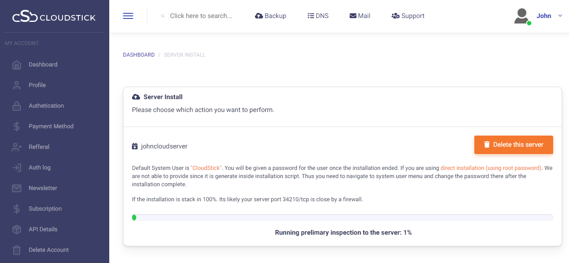Viewport: 569px width, 263px height.
Task: Expand the John user dropdown arrow
Action: click(x=560, y=16)
